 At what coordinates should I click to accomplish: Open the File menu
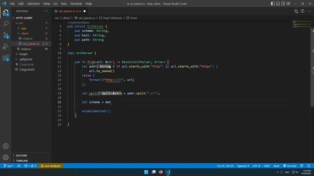(x=12, y=3)
